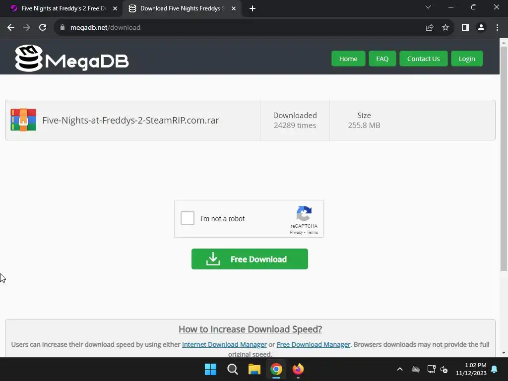Launch Firefox from taskbar
Screen dimensions: 508x381
[x=298, y=369]
